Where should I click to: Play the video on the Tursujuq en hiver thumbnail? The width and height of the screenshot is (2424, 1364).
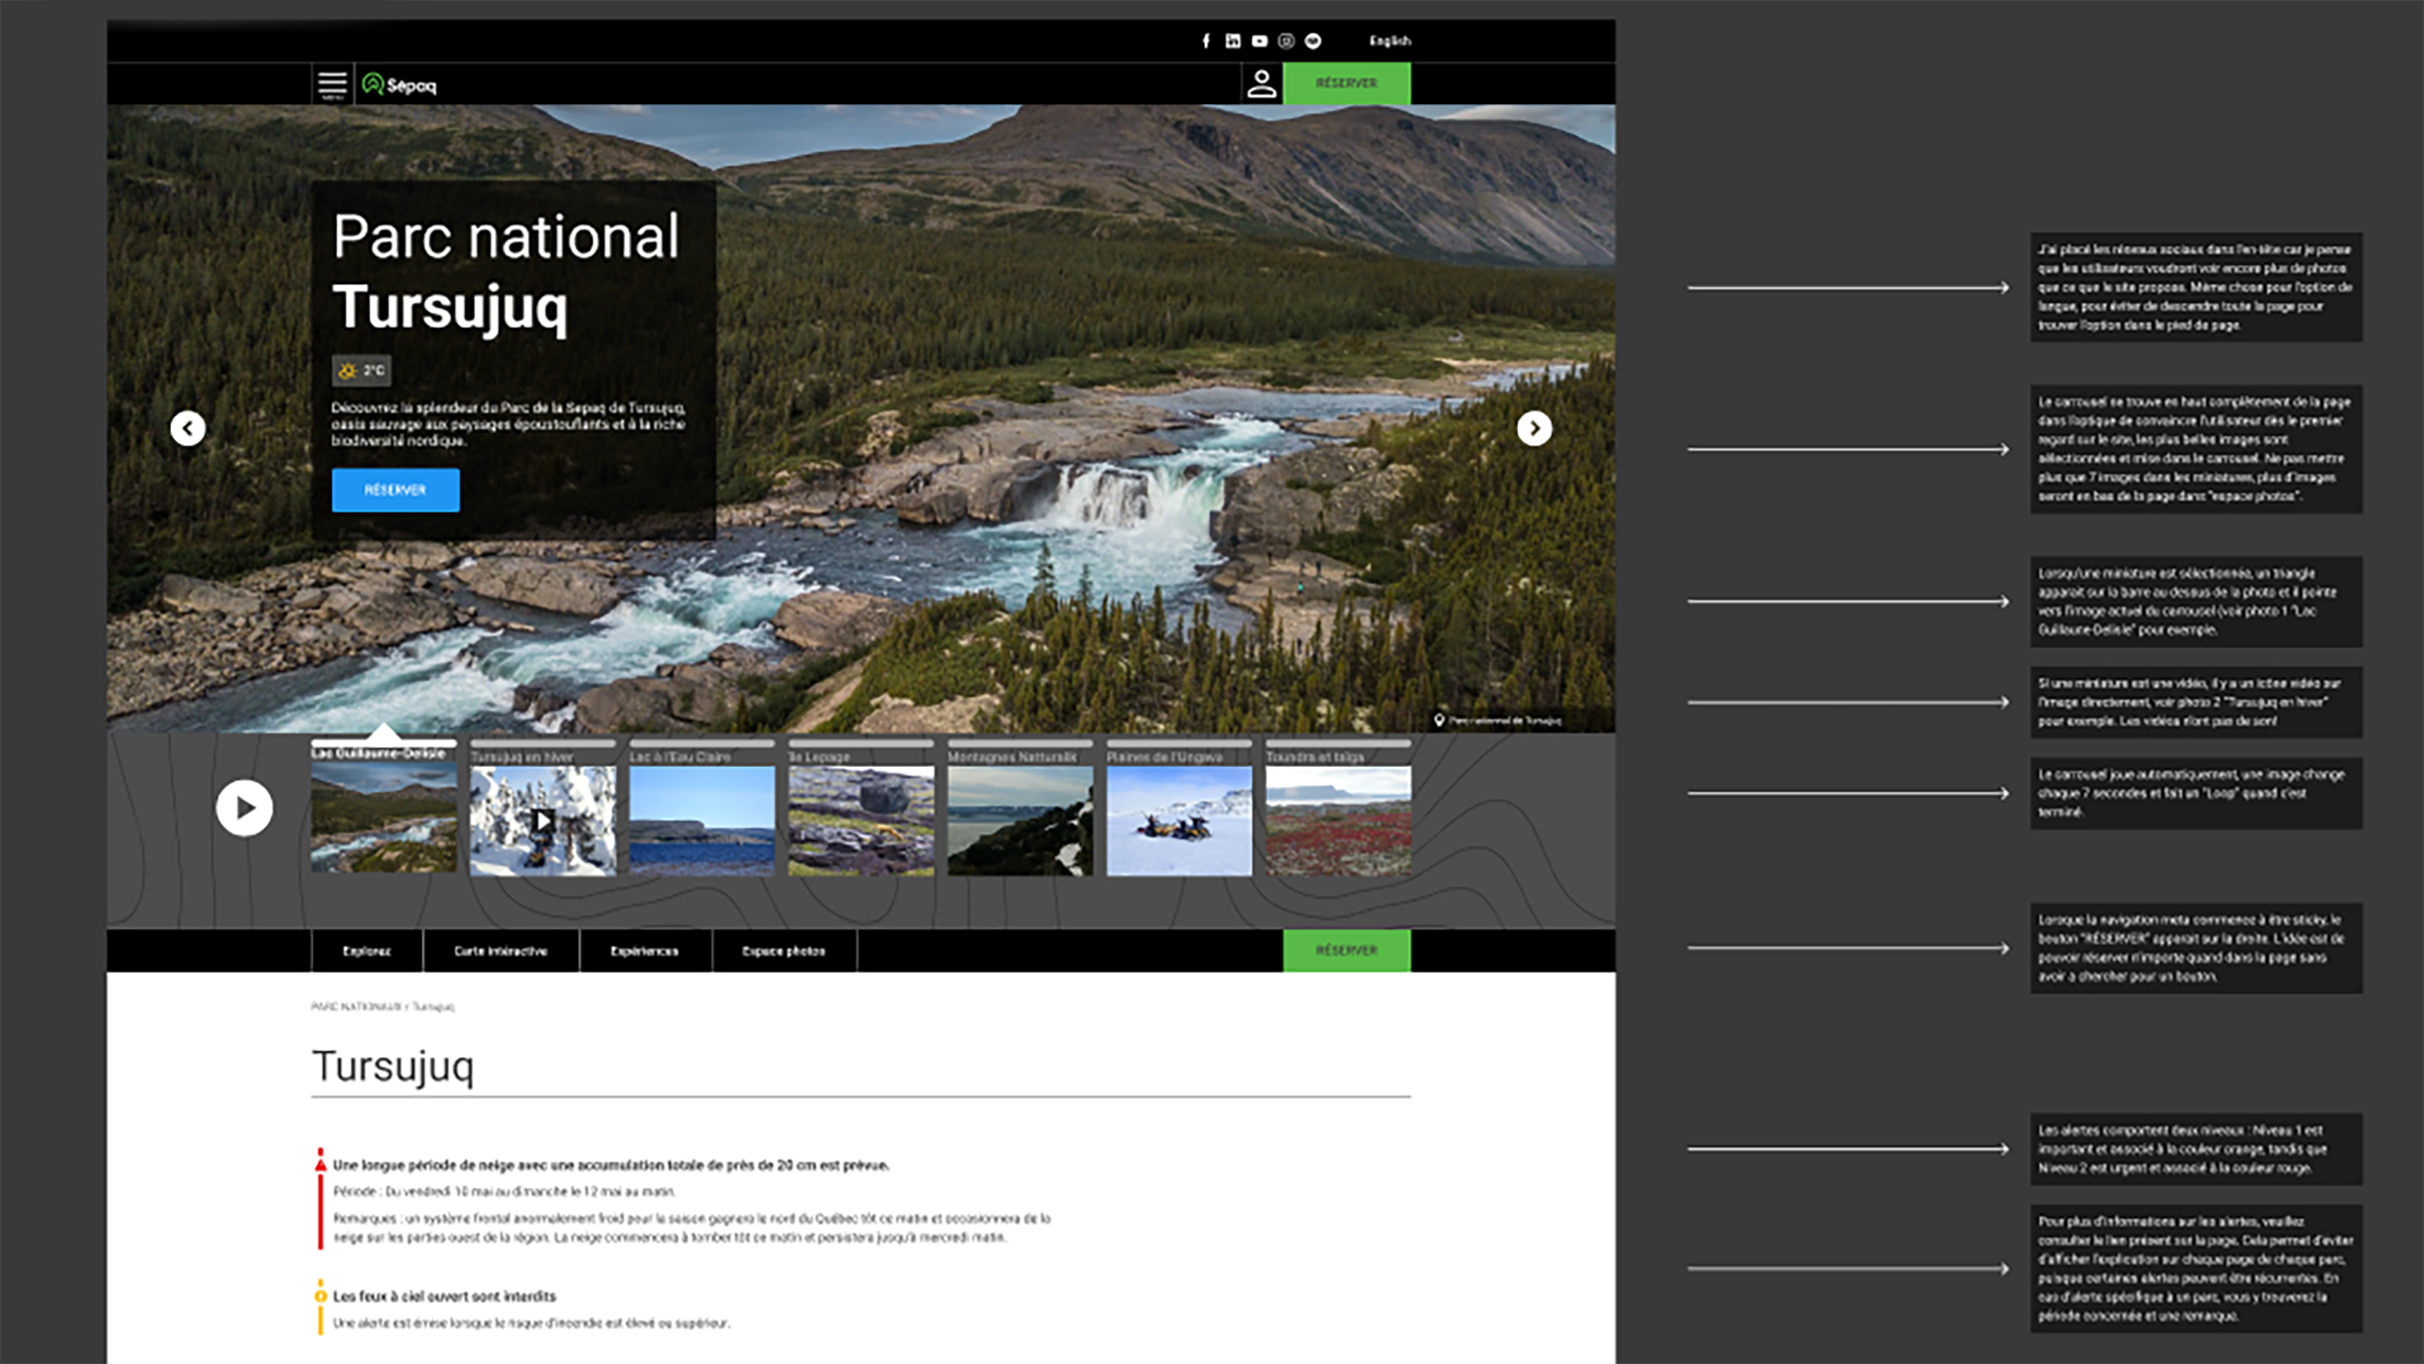point(542,820)
